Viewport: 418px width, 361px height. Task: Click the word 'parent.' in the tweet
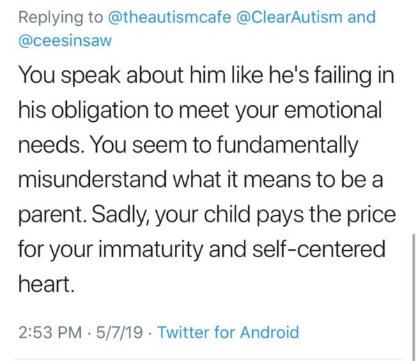52,215
